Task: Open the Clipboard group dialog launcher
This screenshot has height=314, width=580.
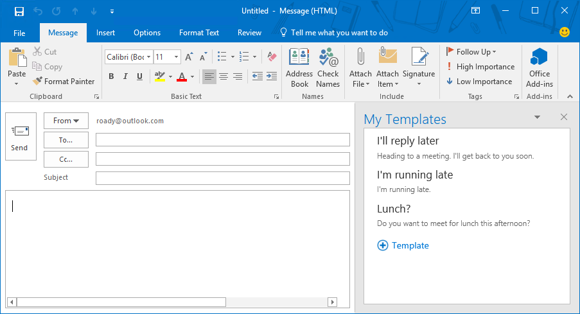Action: coord(96,96)
